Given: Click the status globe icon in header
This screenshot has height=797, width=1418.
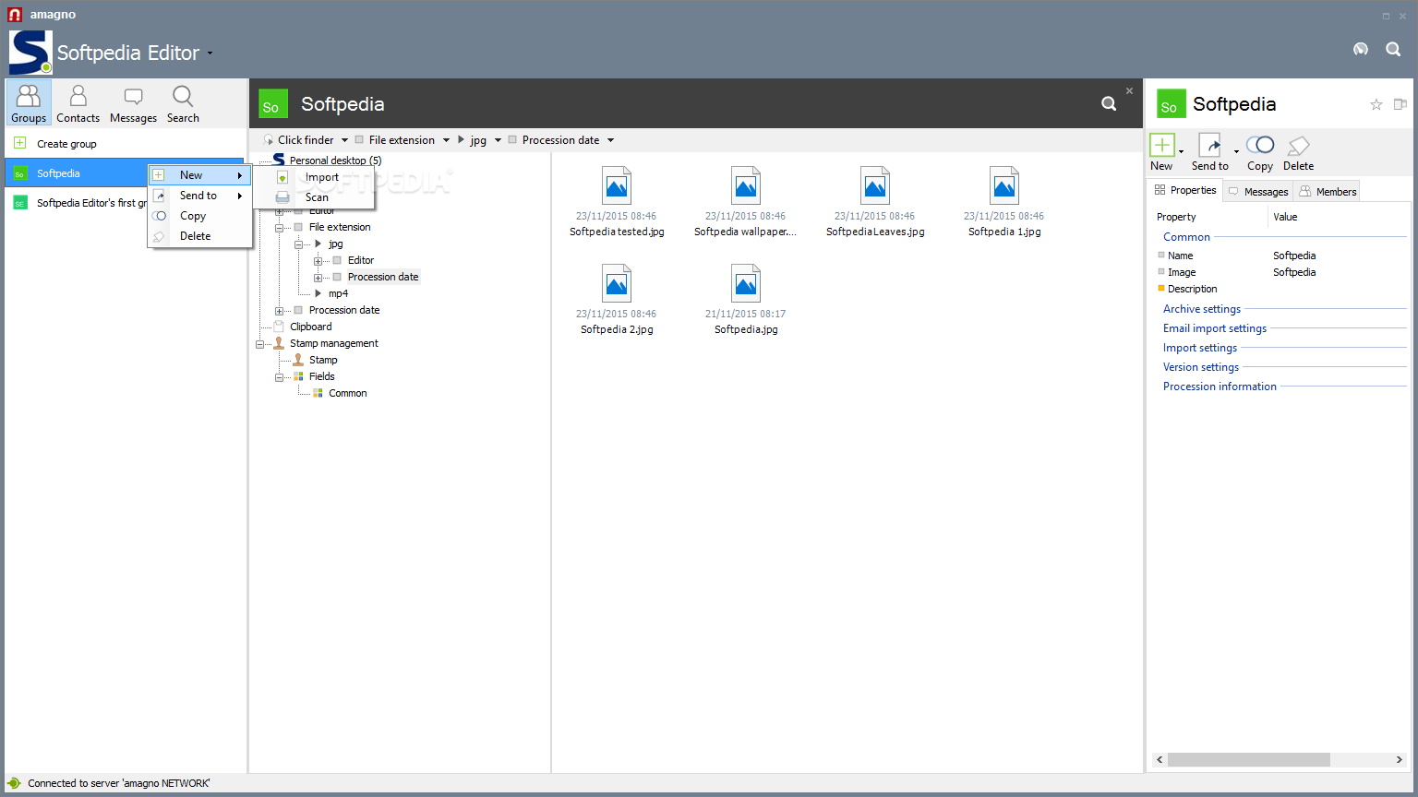Looking at the screenshot, I should [1361, 49].
